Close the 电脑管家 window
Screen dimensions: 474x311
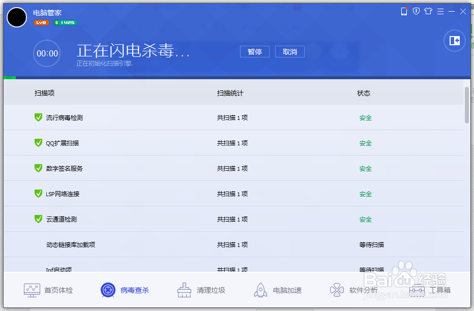coord(463,12)
